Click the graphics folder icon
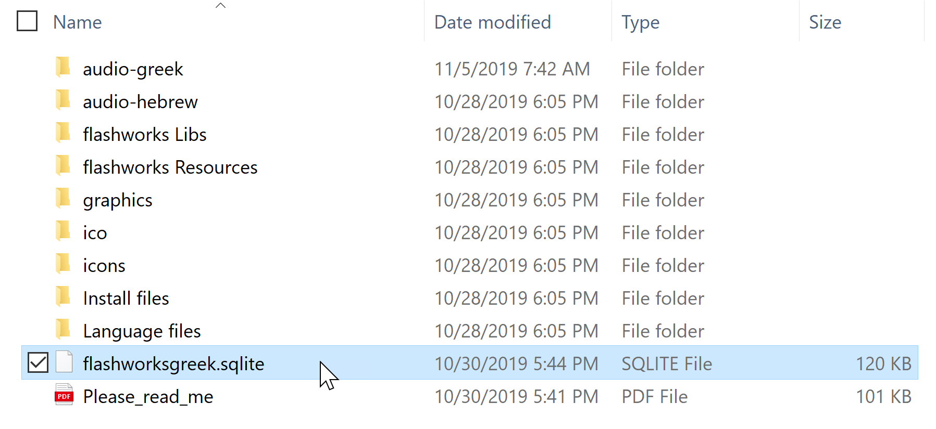This screenshot has height=429, width=936. coord(63,199)
